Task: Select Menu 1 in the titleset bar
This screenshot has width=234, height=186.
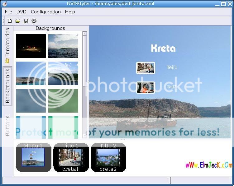Action: (34, 157)
